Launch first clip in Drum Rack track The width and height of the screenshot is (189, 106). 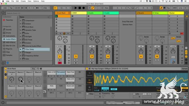[56, 16]
